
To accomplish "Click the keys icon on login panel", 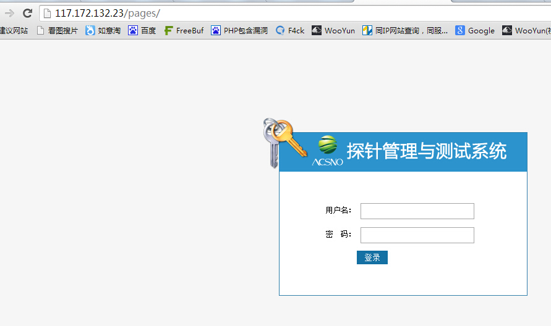I will 285,142.
